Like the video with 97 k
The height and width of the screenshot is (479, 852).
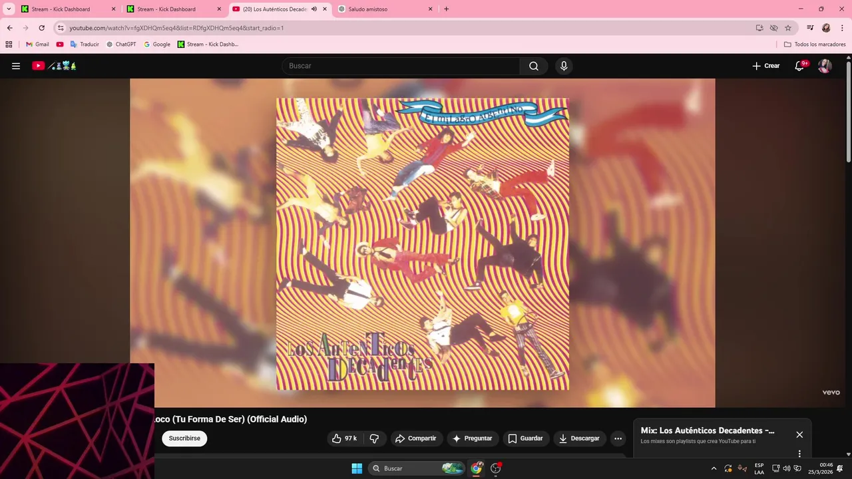(x=345, y=438)
